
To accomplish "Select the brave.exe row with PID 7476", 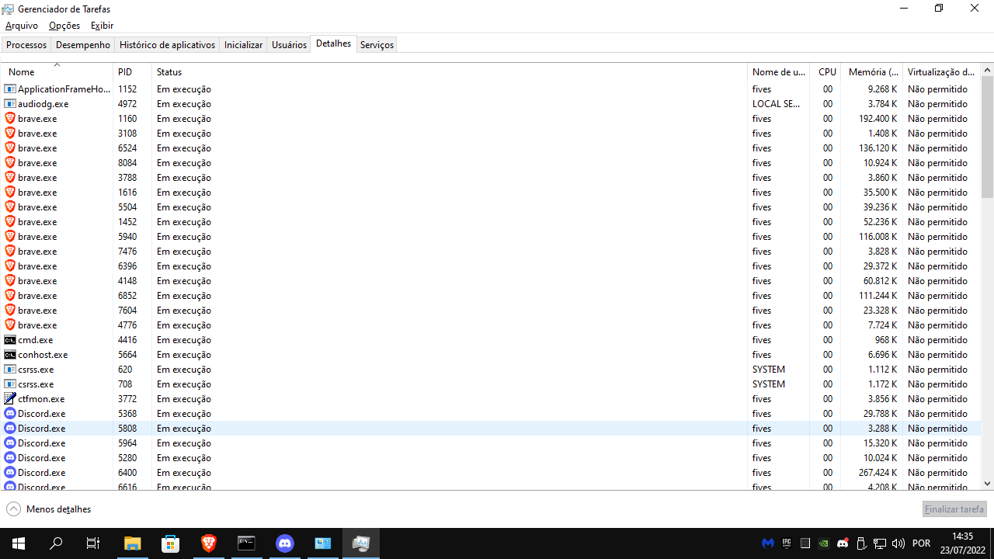I will pos(491,252).
